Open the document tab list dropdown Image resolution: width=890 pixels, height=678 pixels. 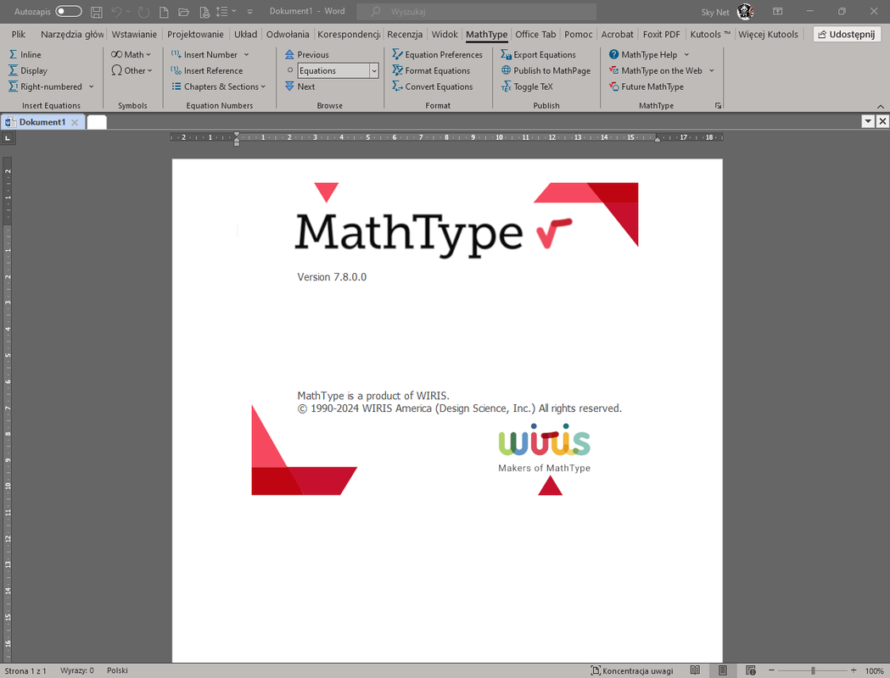(x=868, y=121)
